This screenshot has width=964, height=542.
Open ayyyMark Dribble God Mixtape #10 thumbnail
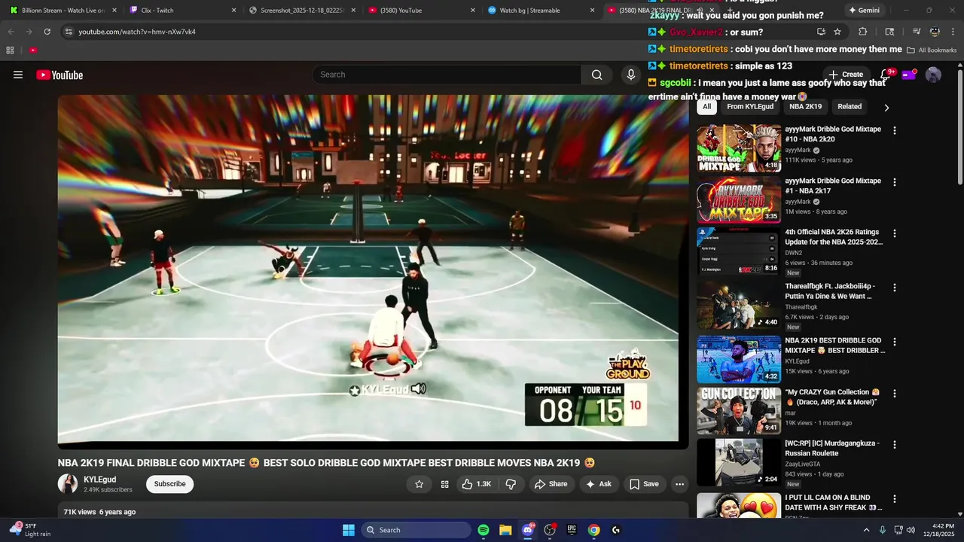pyautogui.click(x=739, y=148)
